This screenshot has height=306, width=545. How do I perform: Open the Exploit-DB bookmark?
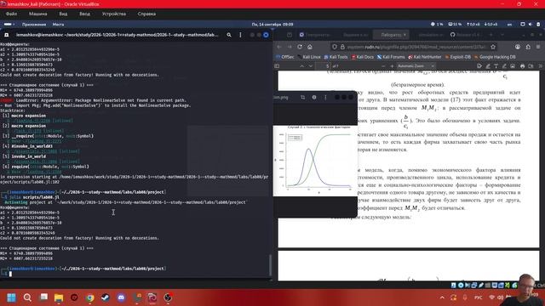coord(458,57)
